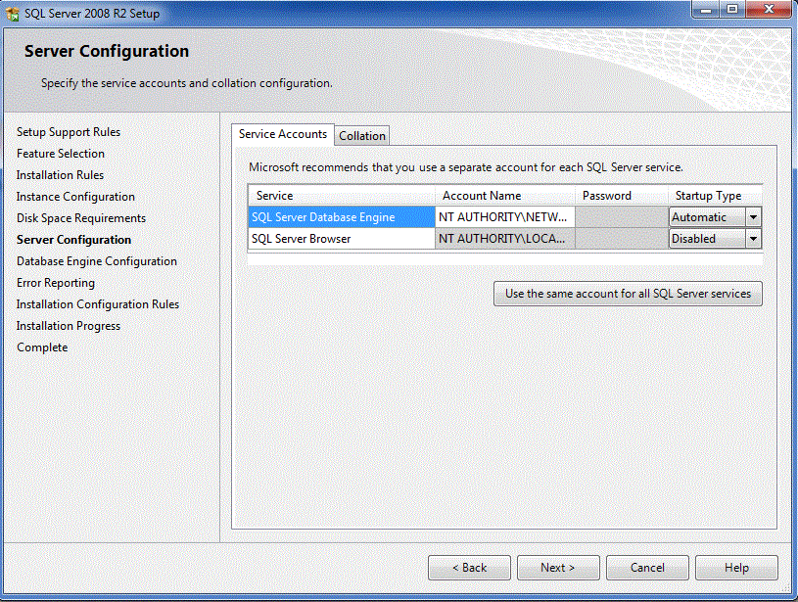Click Installation Rules in the step list
The width and height of the screenshot is (798, 602).
pyautogui.click(x=60, y=175)
